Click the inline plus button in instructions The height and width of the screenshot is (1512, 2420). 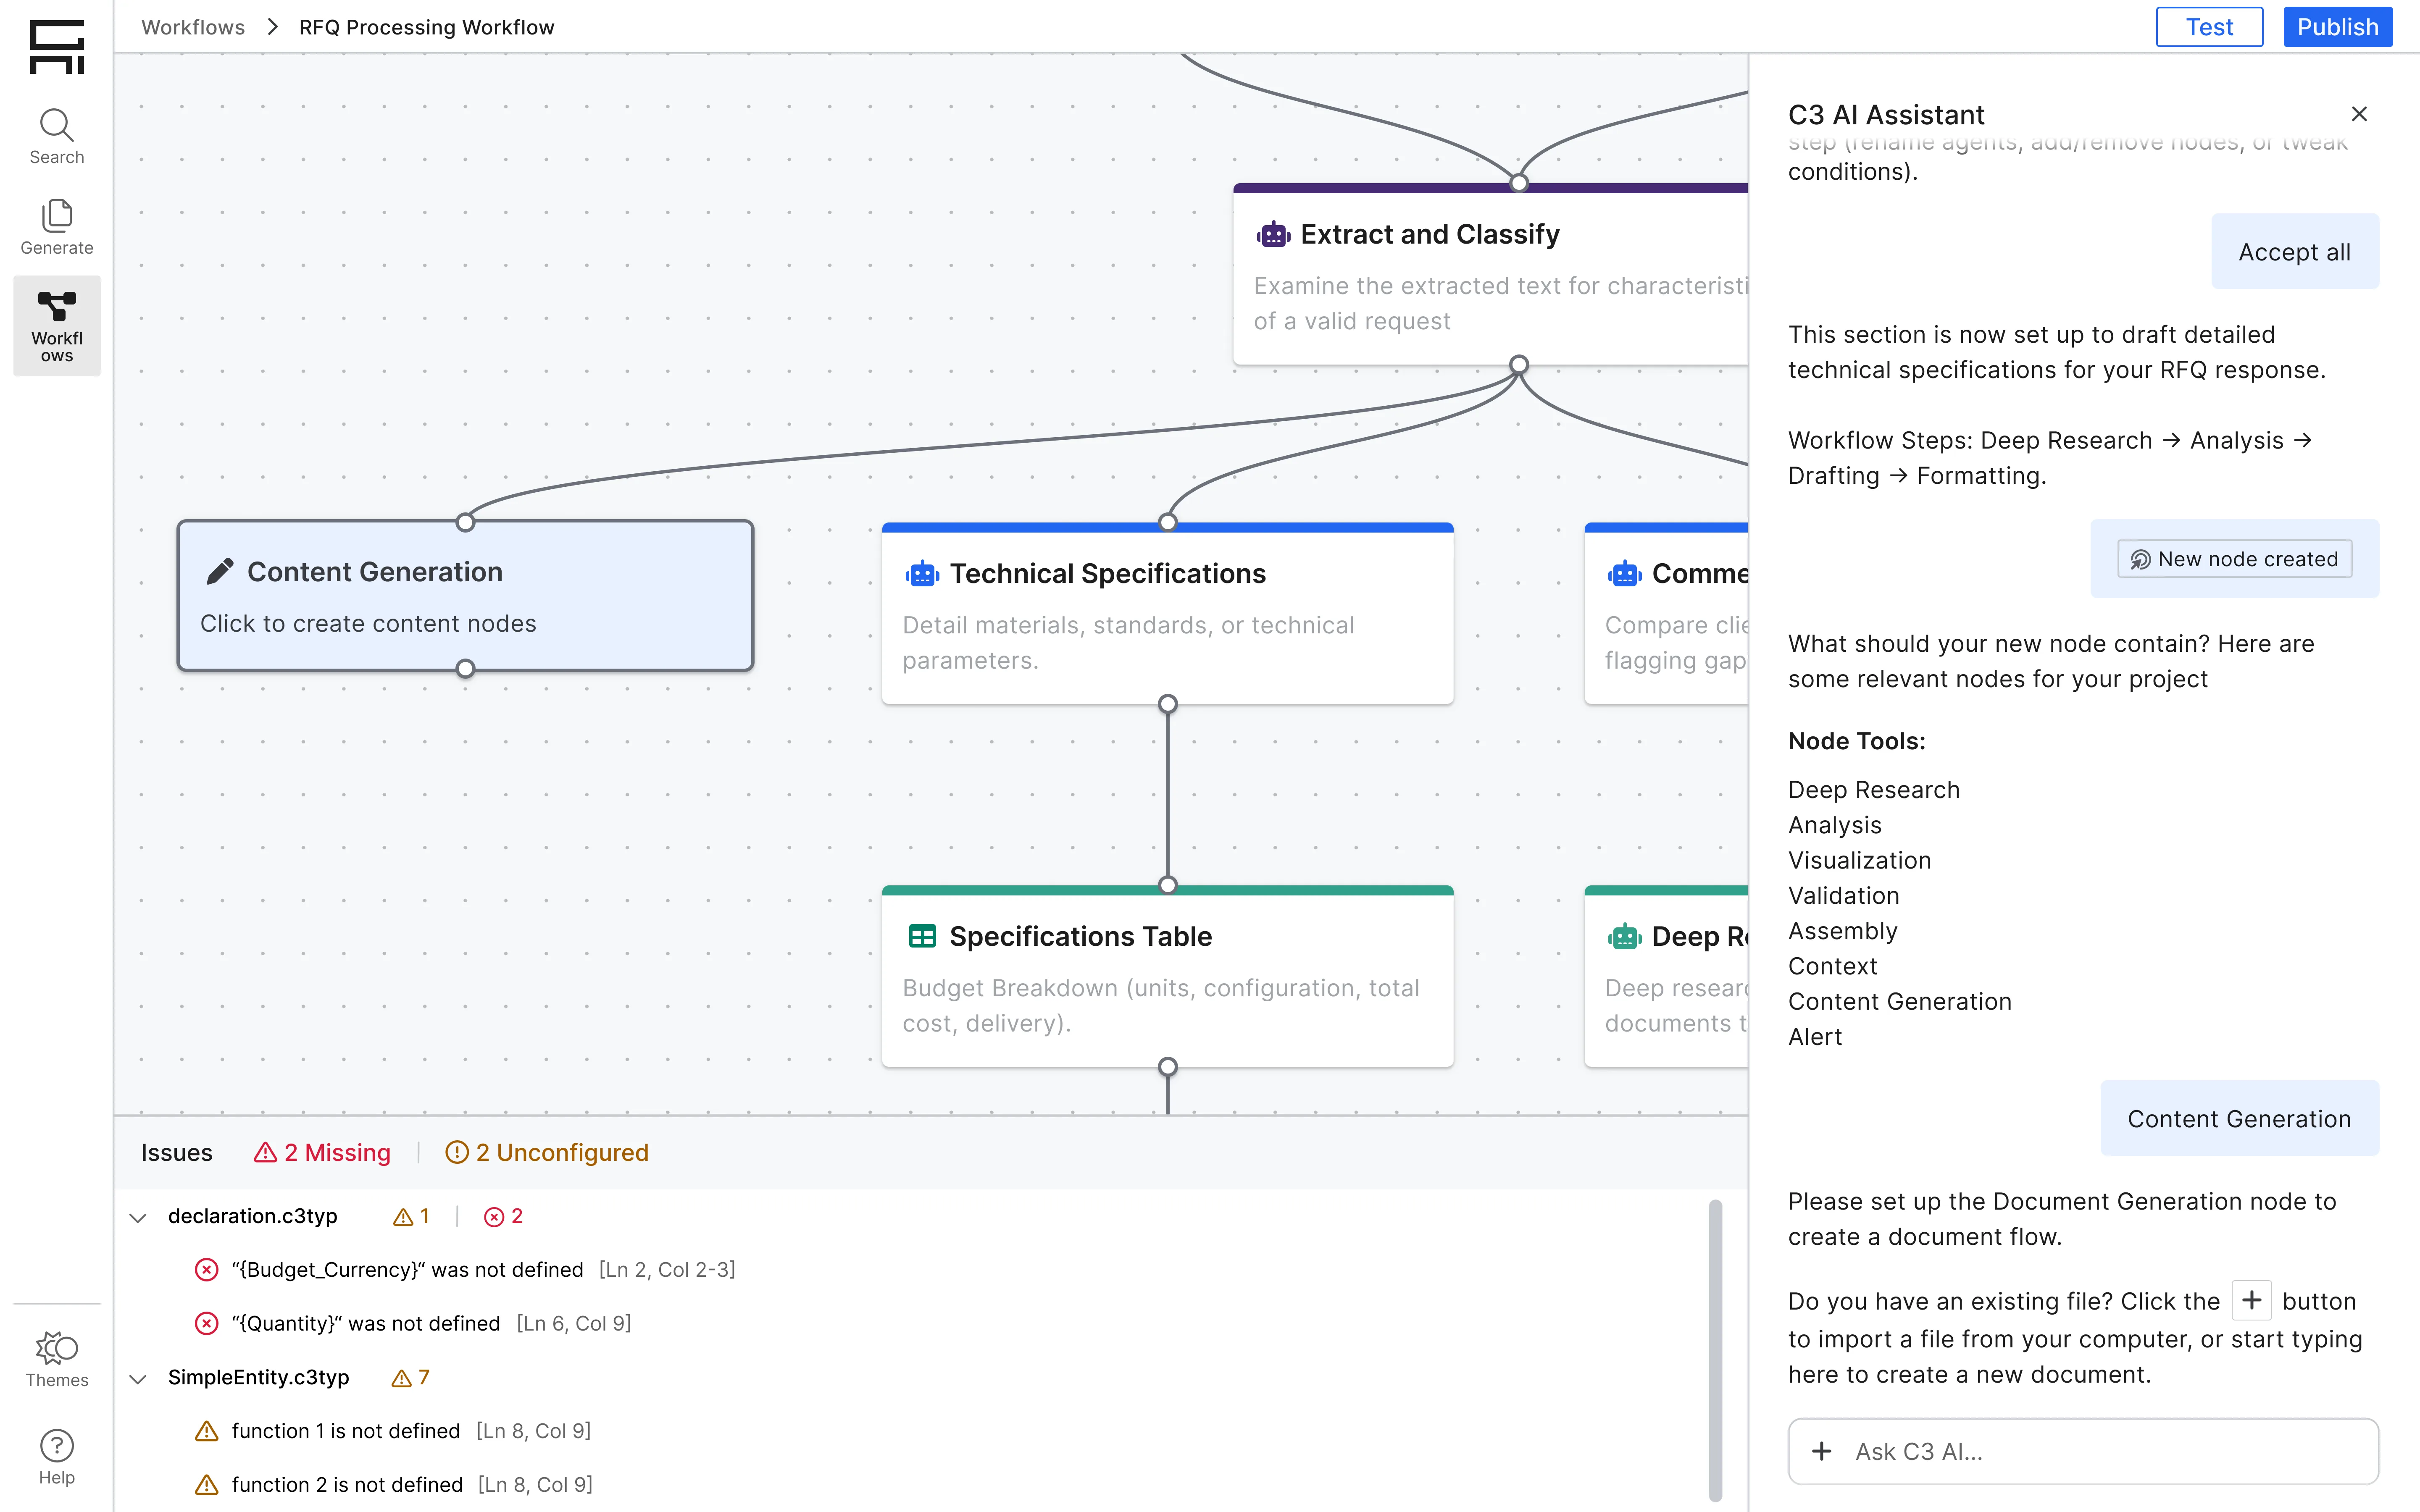tap(2251, 1300)
